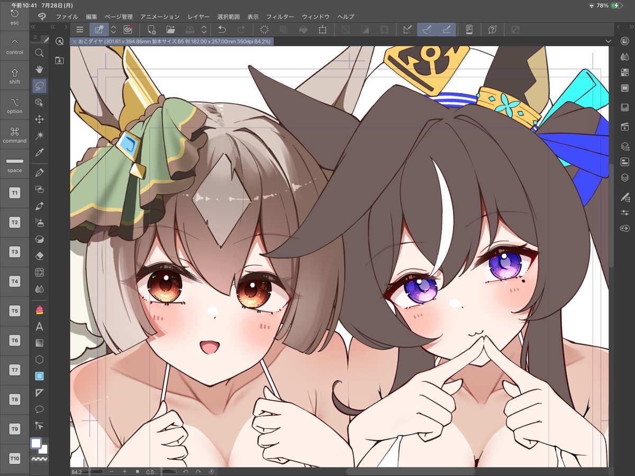
Task: Select the Decoration cupcake brush tool
Action: [39, 309]
